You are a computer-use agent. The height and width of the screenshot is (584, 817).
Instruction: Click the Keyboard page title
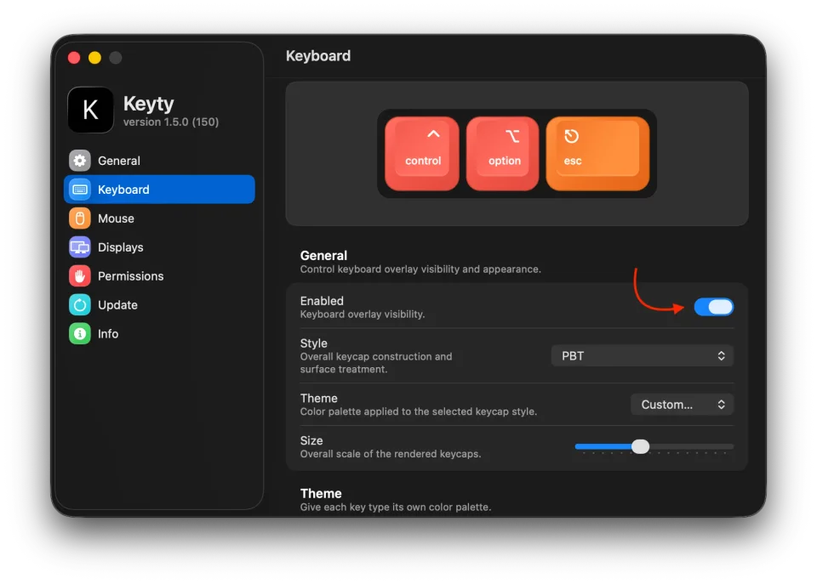pos(318,56)
